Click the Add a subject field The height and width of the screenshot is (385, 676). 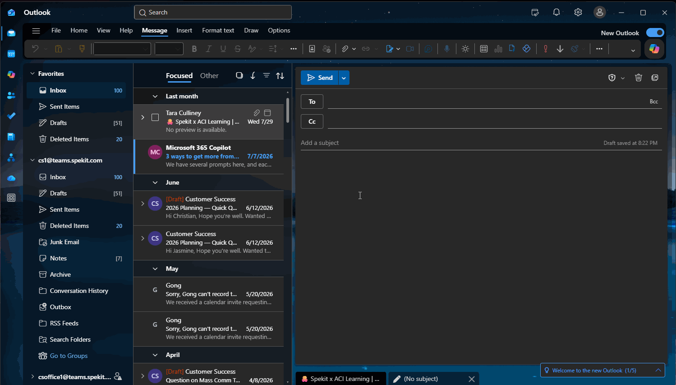[451, 143]
